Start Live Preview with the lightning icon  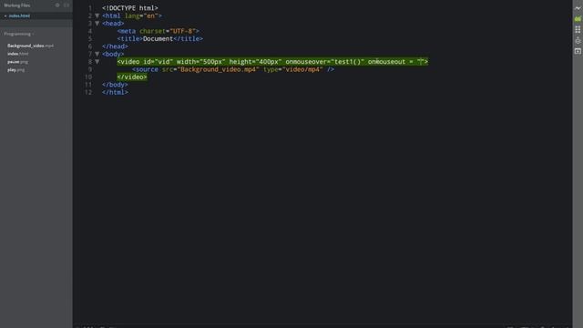click(578, 8)
